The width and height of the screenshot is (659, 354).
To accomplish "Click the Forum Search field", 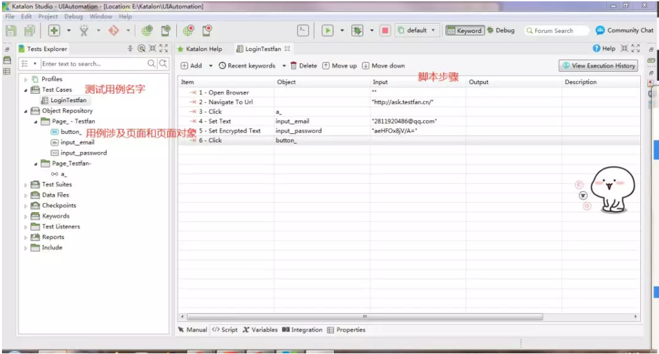I will click(x=556, y=30).
